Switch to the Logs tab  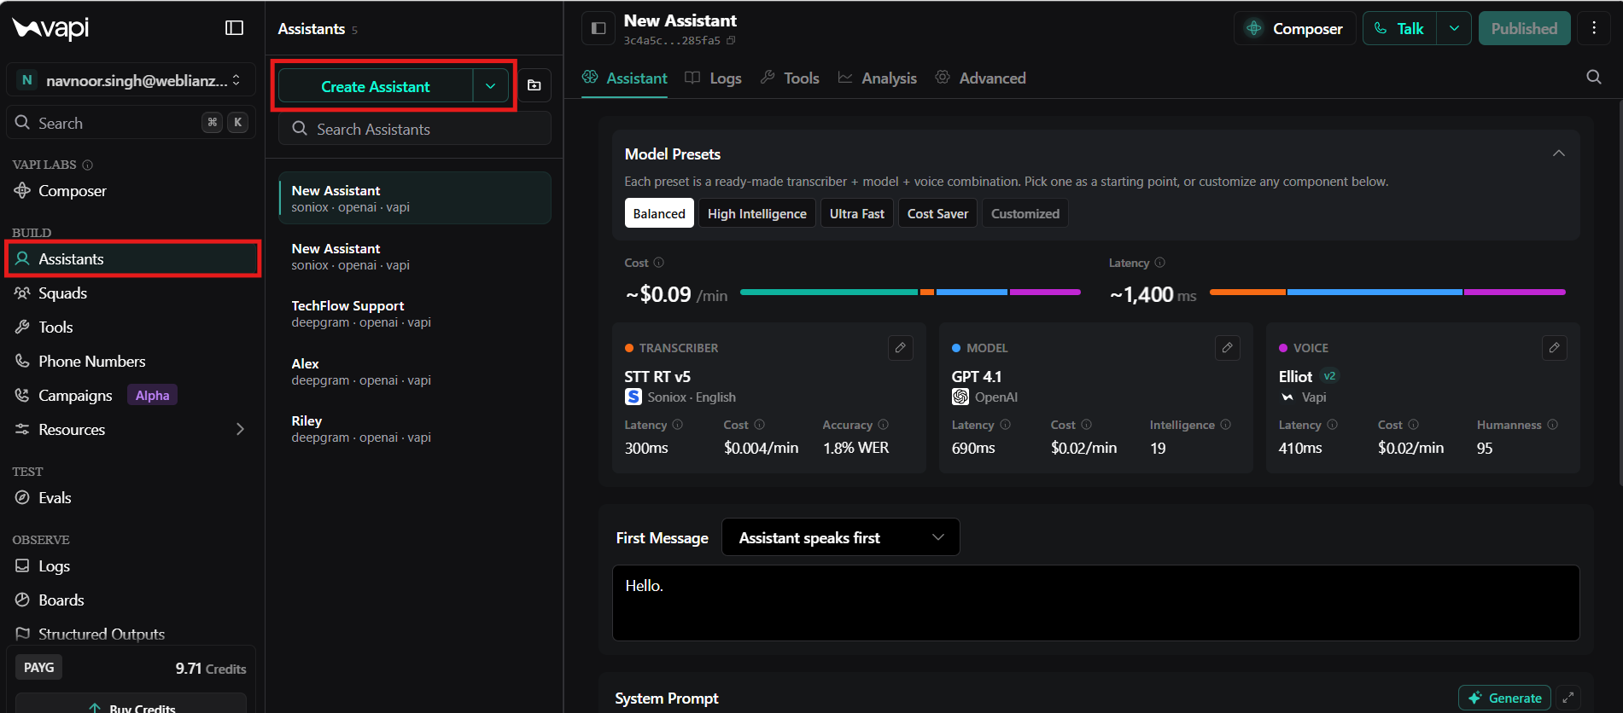713,78
